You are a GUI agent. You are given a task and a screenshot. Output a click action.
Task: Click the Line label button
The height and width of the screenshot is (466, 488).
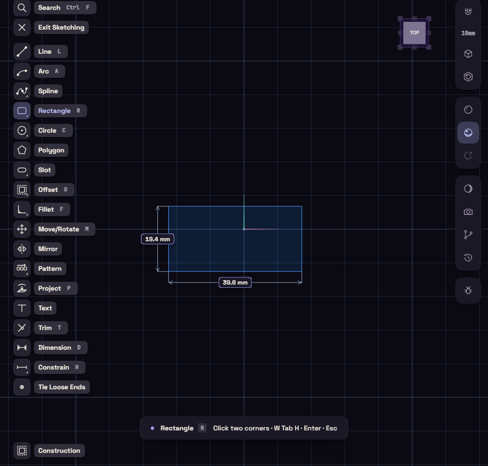click(51, 52)
